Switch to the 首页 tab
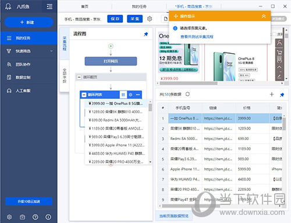The height and width of the screenshot is (223, 291). pos(85,6)
